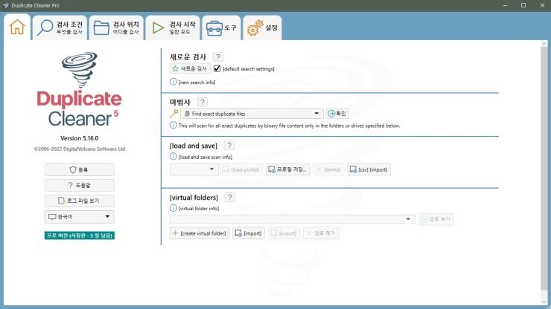Click the profile delete button
This screenshot has width=551, height=309.
pyautogui.click(x=328, y=169)
